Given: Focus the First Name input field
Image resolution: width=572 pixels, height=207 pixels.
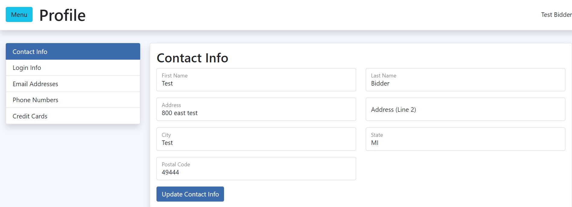Looking at the screenshot, I should [256, 80].
